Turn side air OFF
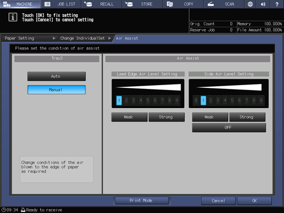This screenshot has height=213, width=284. (229, 127)
